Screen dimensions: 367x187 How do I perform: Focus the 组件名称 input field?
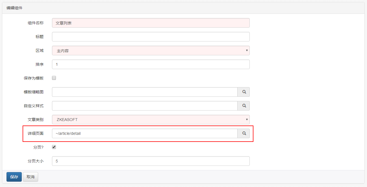(x=151, y=23)
